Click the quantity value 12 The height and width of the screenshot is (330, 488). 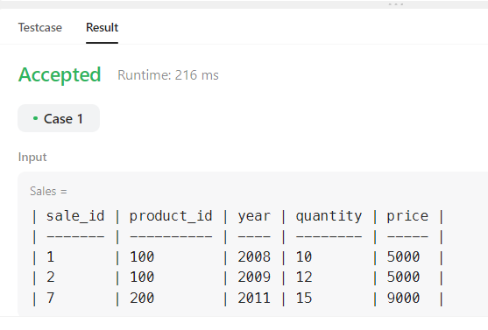(x=304, y=277)
